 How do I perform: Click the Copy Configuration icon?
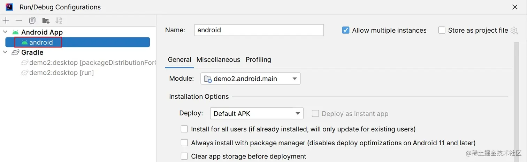[x=32, y=21]
